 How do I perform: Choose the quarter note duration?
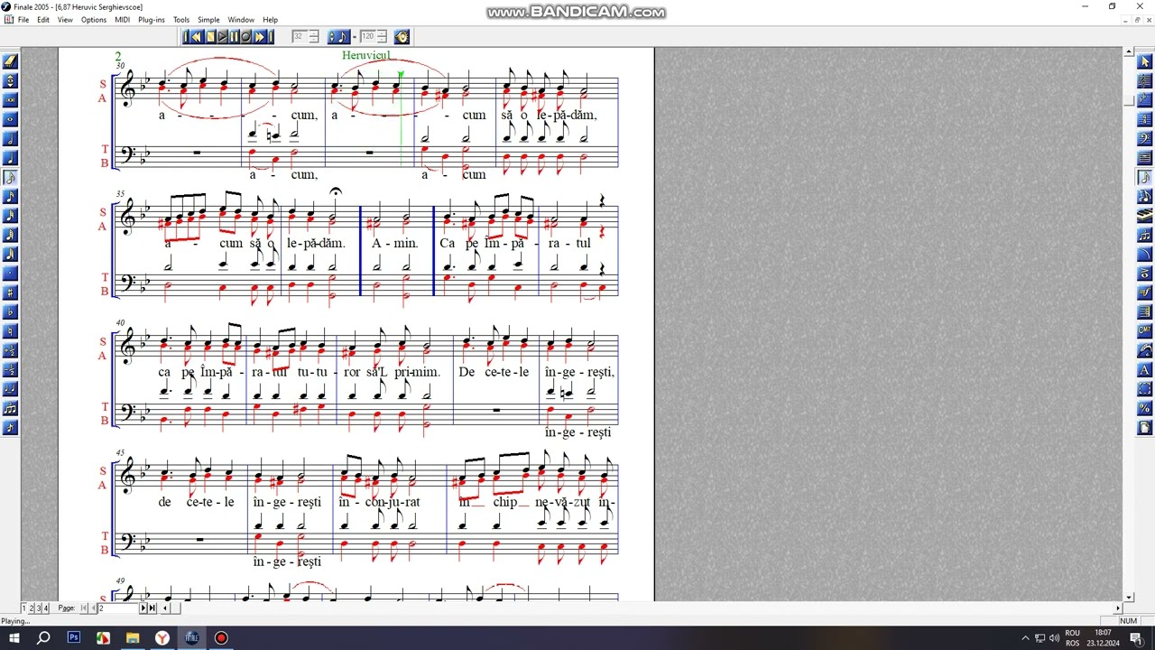coord(11,158)
